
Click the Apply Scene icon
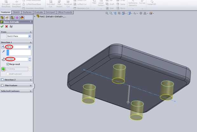(x=145, y=13)
